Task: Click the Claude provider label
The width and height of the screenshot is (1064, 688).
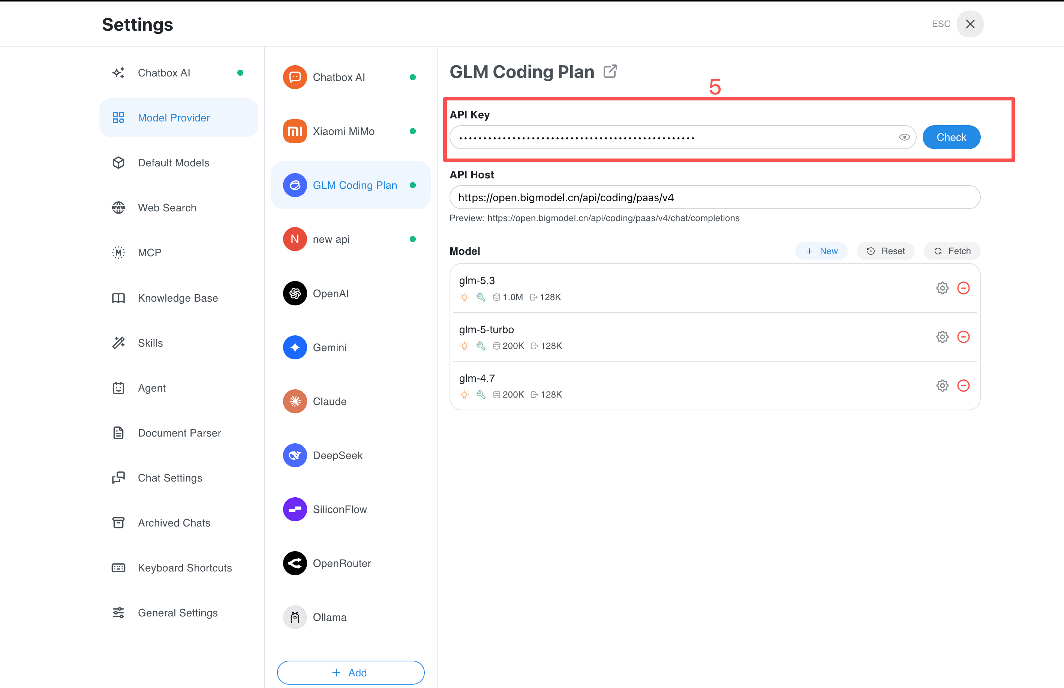Action: pyautogui.click(x=329, y=401)
